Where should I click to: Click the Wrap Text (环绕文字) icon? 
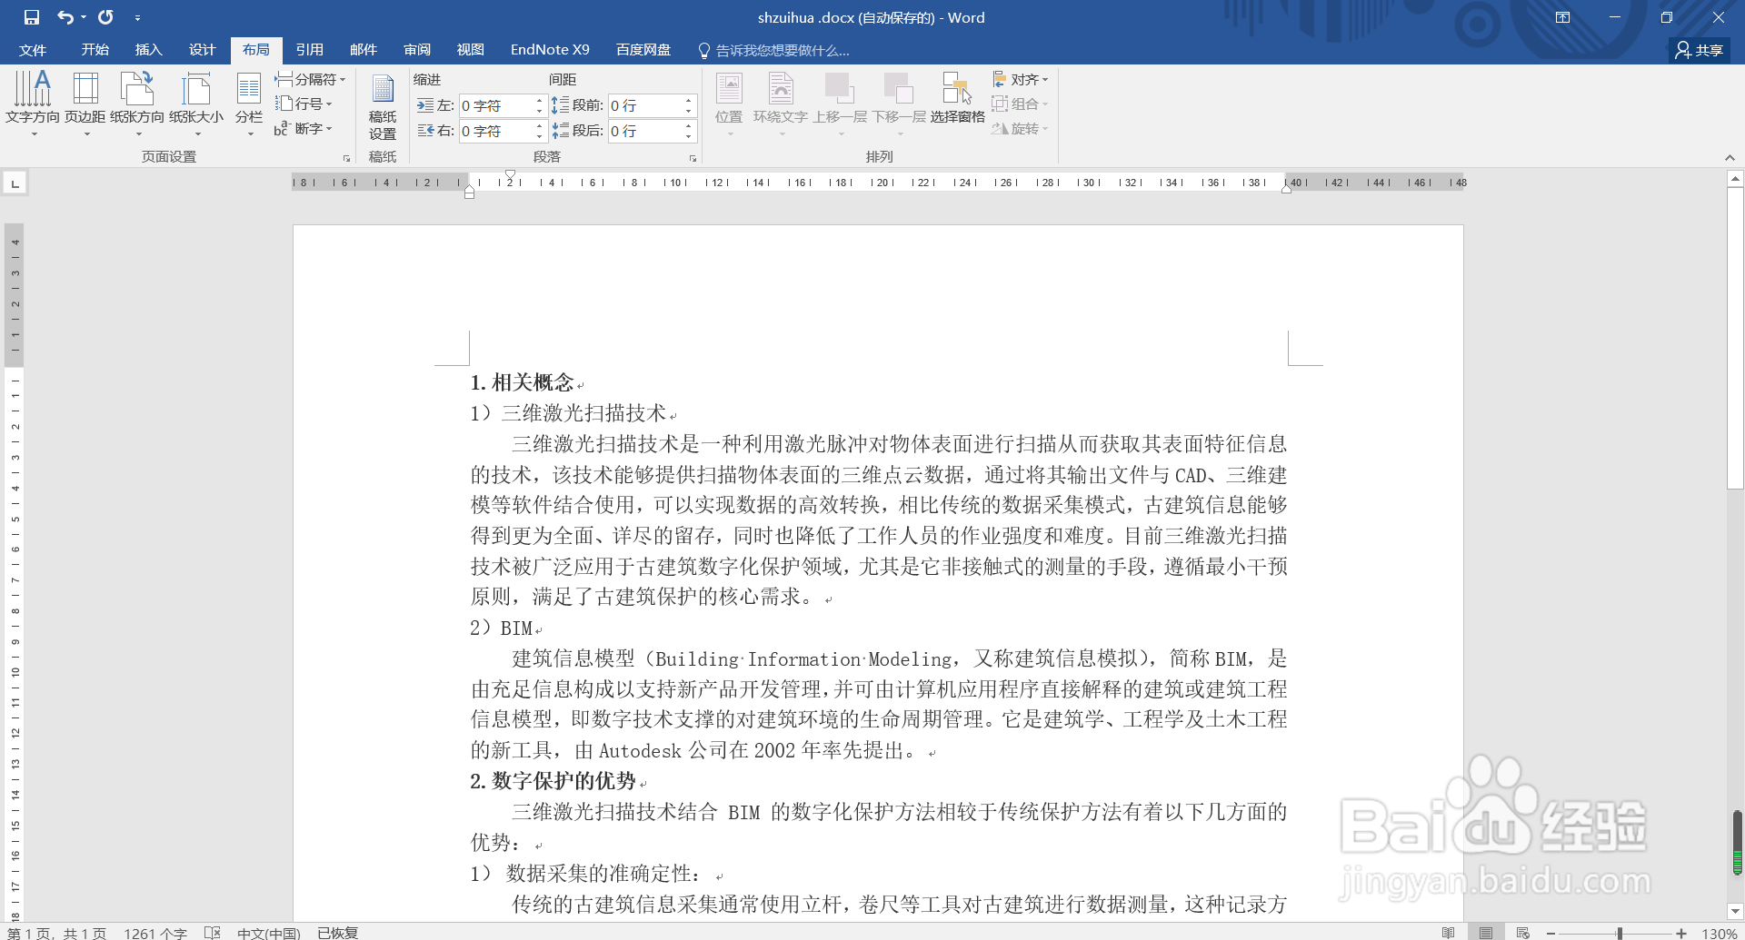[781, 104]
